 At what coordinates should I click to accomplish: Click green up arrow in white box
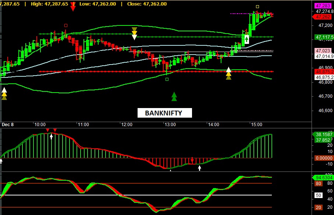(247, 39)
